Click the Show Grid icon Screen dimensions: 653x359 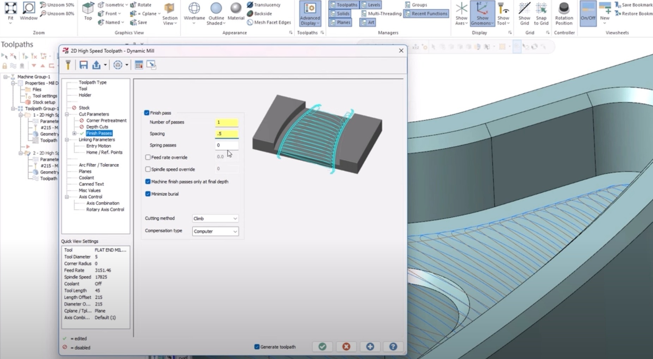point(524,13)
